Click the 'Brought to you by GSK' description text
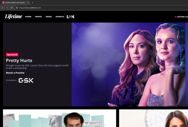This screenshot has height=127, width=188. [x=37, y=67]
